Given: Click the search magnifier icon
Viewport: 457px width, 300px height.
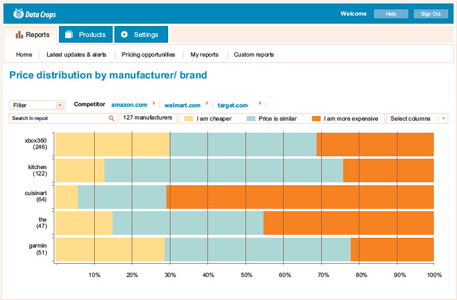Looking at the screenshot, I should tap(112, 118).
